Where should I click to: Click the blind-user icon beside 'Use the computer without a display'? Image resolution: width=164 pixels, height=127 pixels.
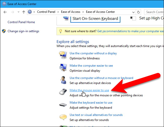coord(63,55)
